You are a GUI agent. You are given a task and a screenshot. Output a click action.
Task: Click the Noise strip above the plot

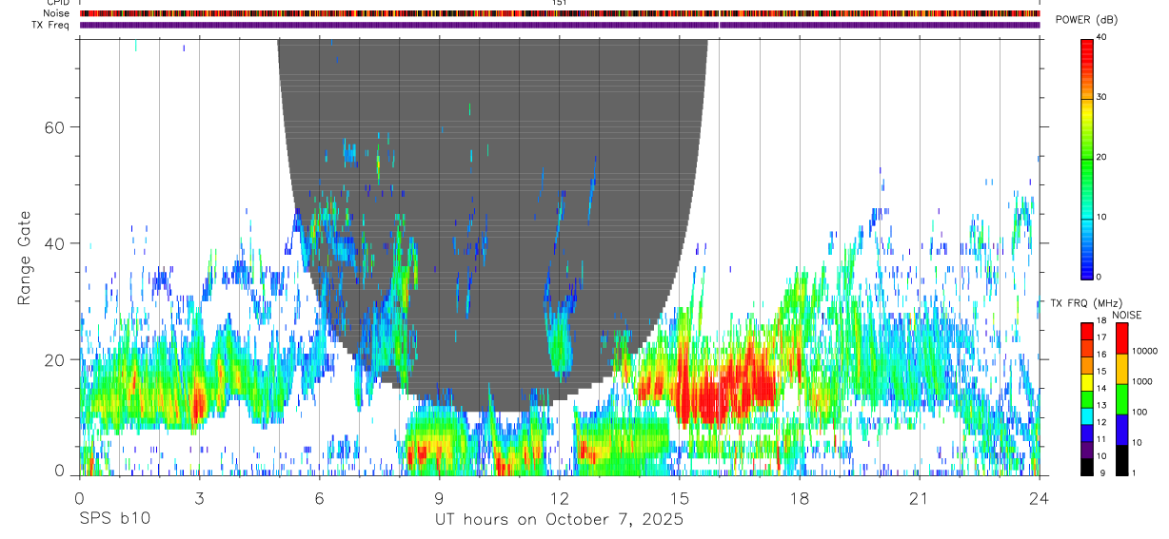pyautogui.click(x=560, y=13)
